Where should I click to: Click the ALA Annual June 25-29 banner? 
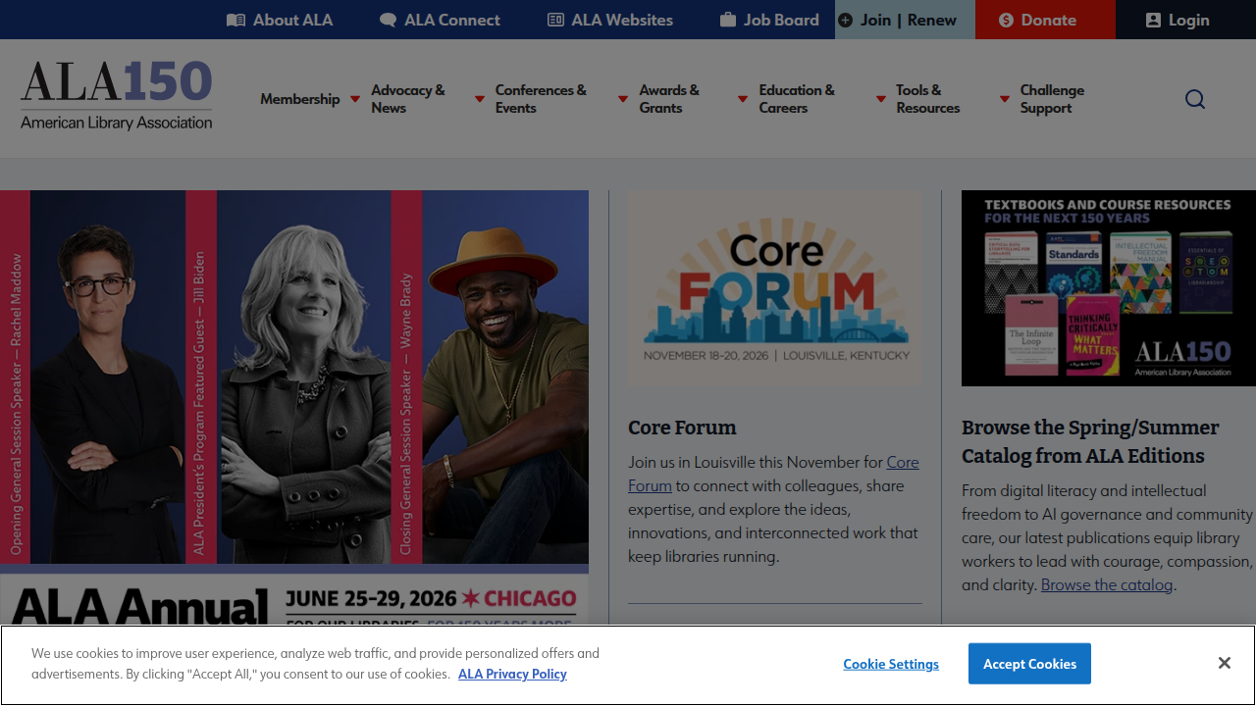(294, 599)
